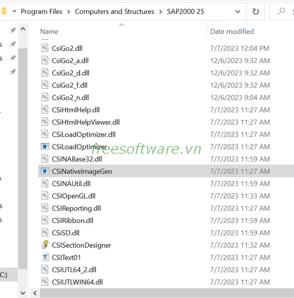
Task: Click the navigation pane vertical scrollbar thumb
Action: 23,158
